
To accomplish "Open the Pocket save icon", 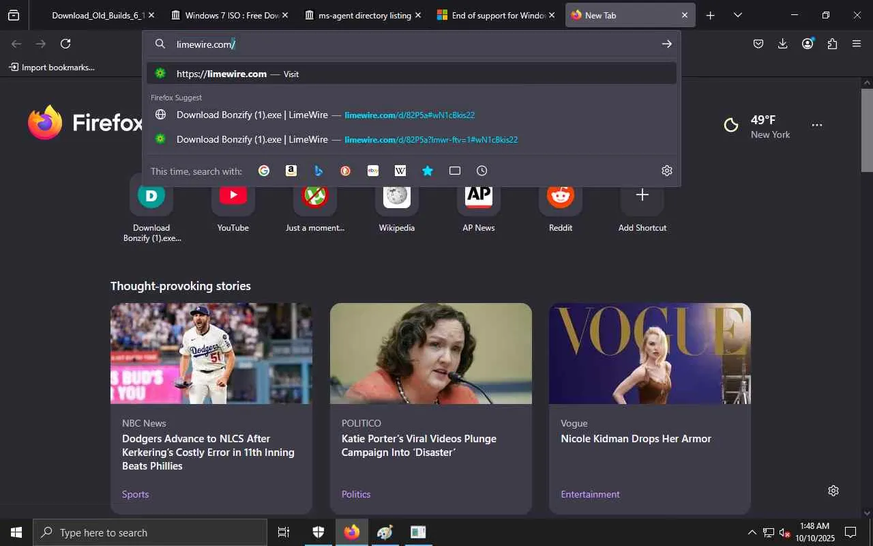I will click(758, 44).
